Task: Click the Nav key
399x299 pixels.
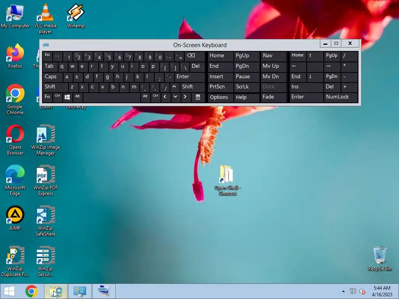Action: coord(274,56)
